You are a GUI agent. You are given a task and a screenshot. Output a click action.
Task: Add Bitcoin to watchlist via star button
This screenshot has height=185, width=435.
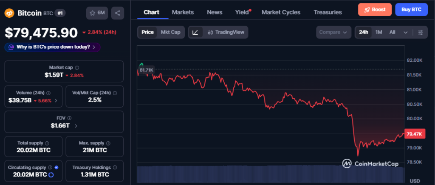click(x=97, y=13)
